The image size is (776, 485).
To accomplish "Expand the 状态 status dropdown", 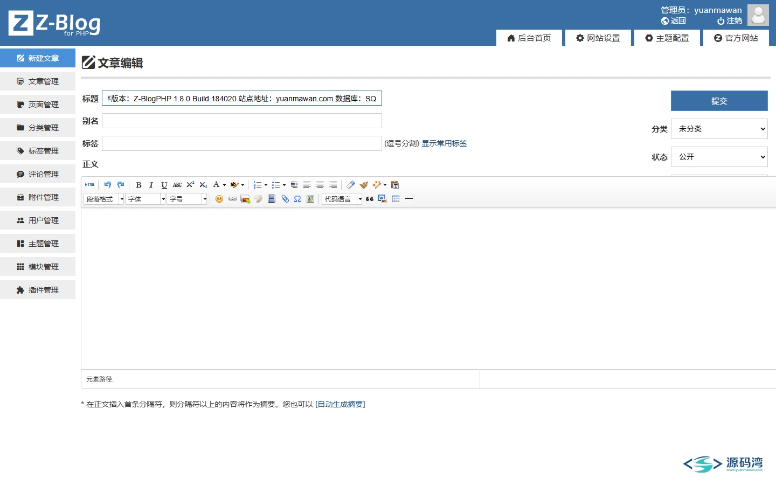I will pyautogui.click(x=719, y=157).
